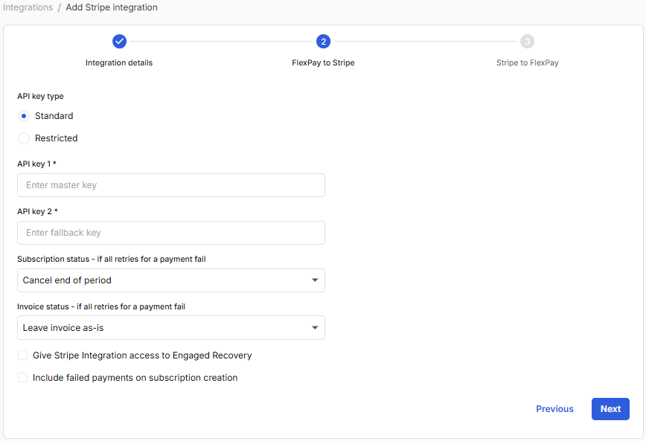Click the completed Integration details checkmark step icon

[119, 41]
